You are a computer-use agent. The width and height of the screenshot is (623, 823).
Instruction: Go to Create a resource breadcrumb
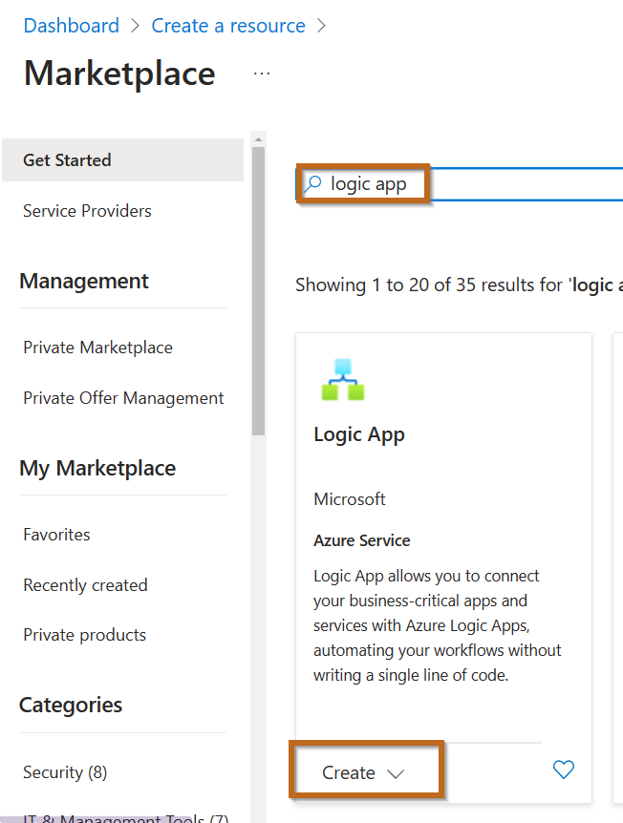(x=228, y=25)
